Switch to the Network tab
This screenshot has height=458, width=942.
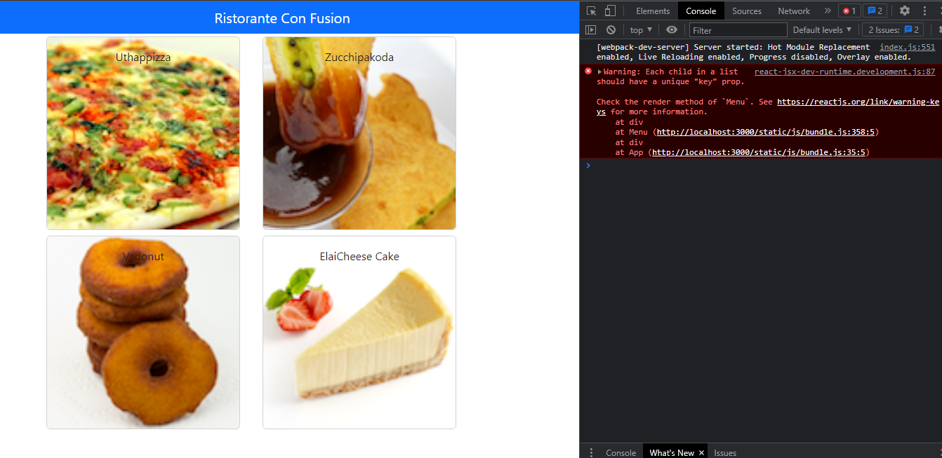tap(794, 11)
